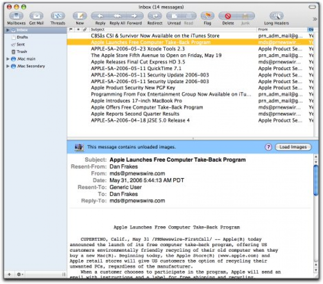Select 'The Apple Store Fifth Avenue' message
This screenshot has height=284, width=323.
point(190,55)
